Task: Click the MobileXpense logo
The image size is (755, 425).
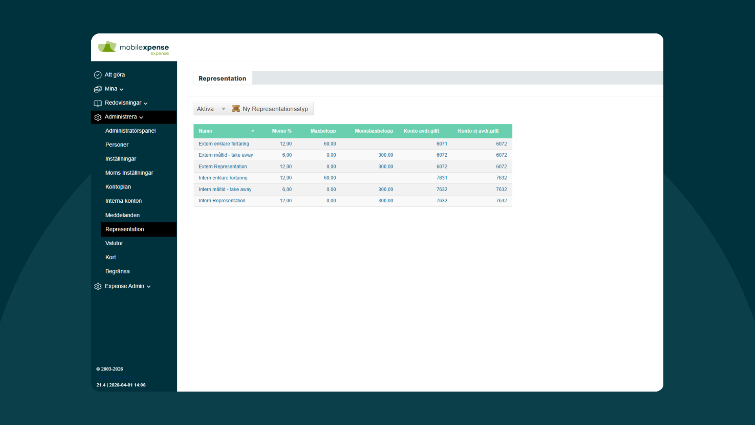Action: [x=134, y=48]
